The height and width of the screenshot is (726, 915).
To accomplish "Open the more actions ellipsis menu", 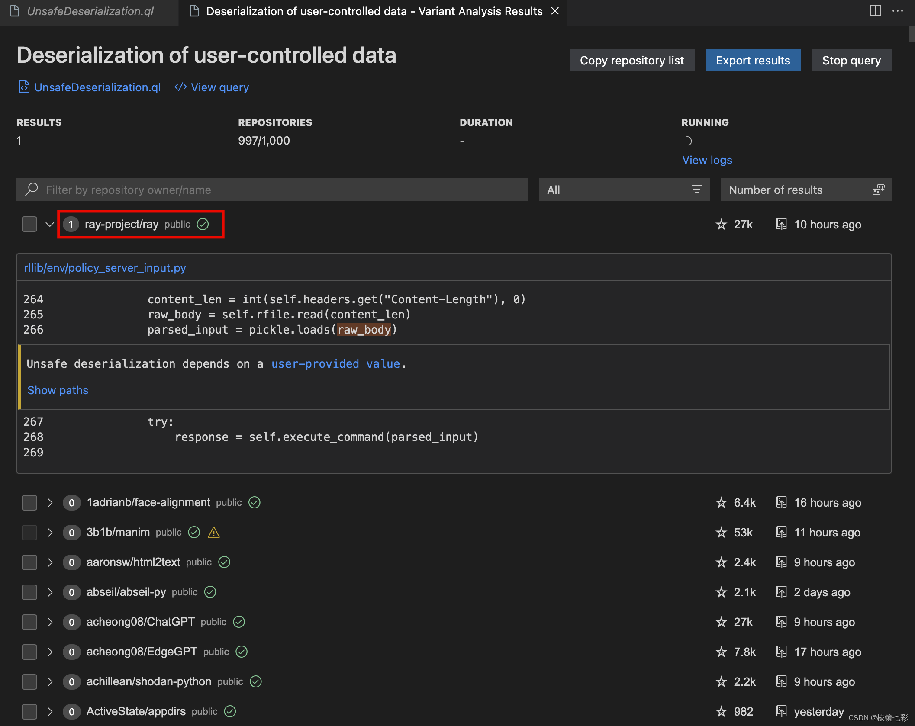I will click(x=898, y=11).
